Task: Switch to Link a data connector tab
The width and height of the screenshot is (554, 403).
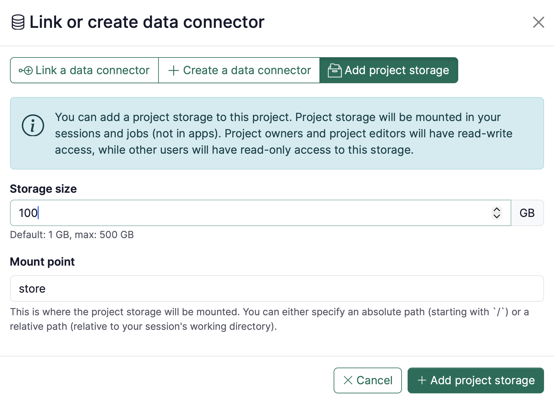Action: (x=84, y=70)
